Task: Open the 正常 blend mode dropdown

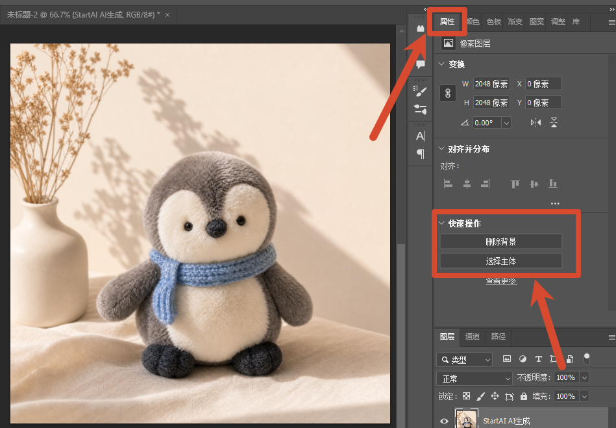Action: (474, 379)
